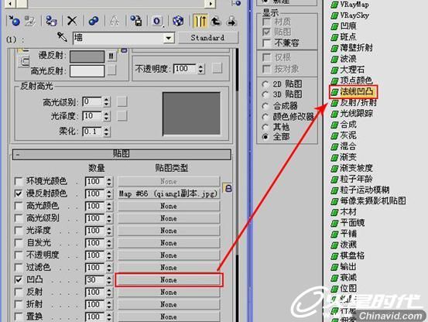Increase the 凹凸 amount spinner
The height and width of the screenshot is (322, 428).
(x=109, y=277)
